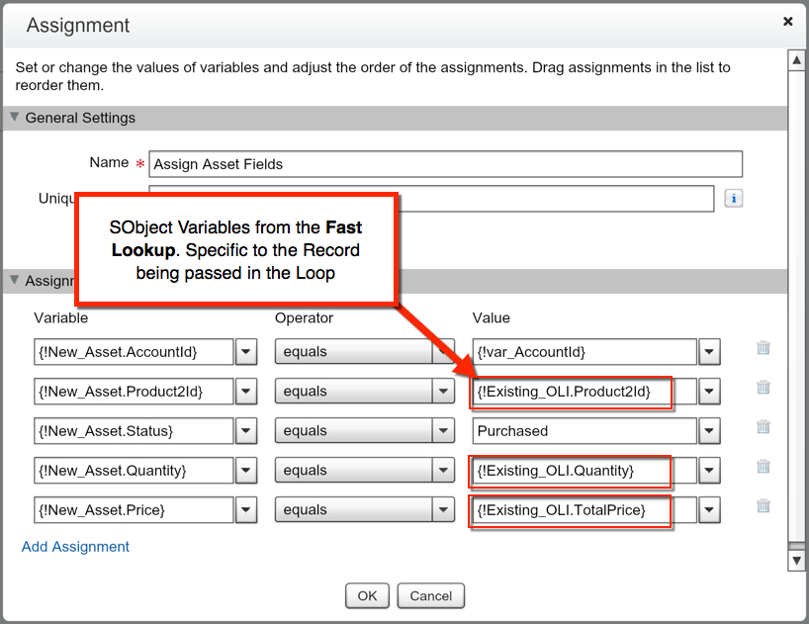The image size is (809, 624).
Task: Click the OK button
Action: (x=367, y=596)
